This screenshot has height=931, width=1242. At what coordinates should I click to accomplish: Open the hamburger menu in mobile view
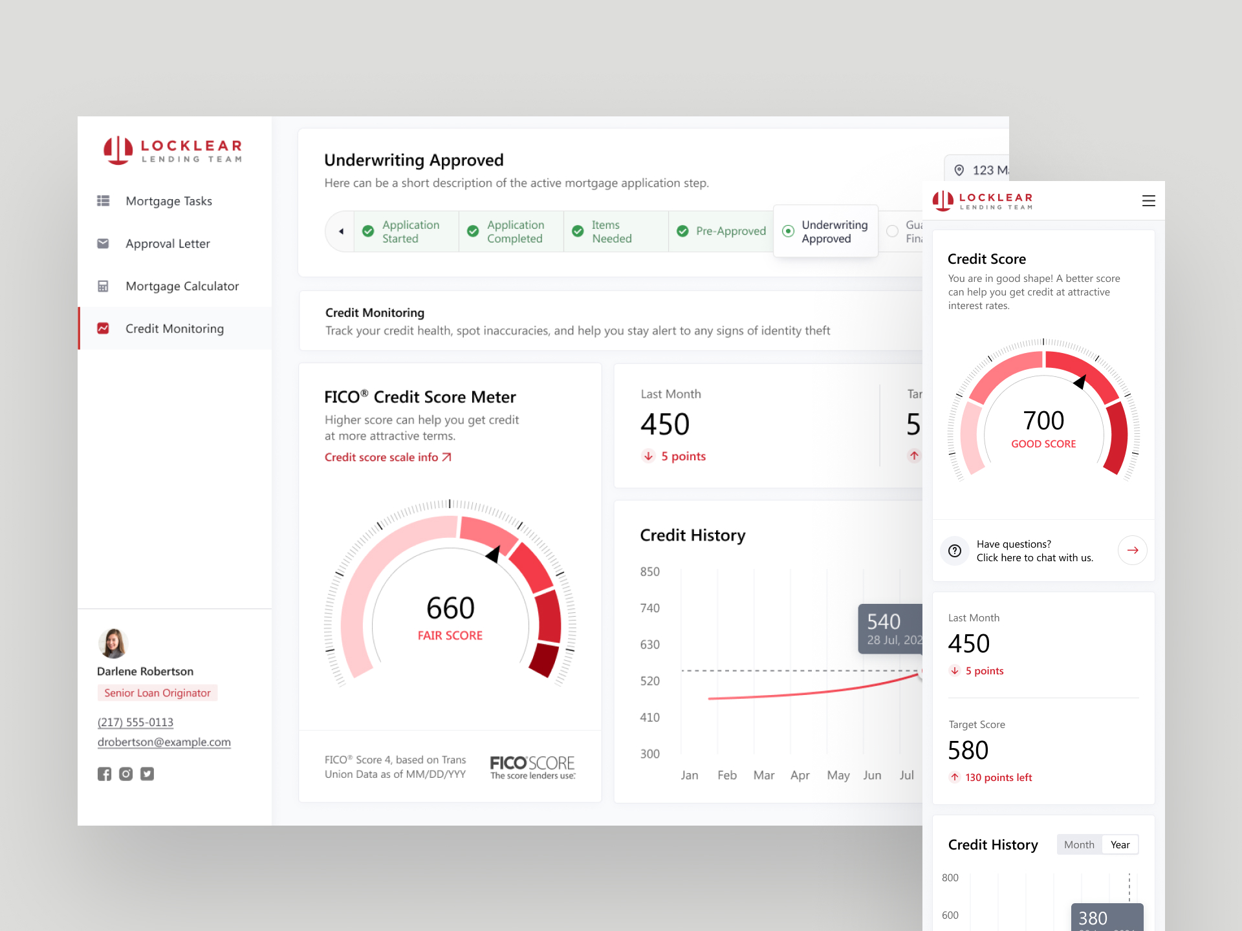[x=1148, y=201]
